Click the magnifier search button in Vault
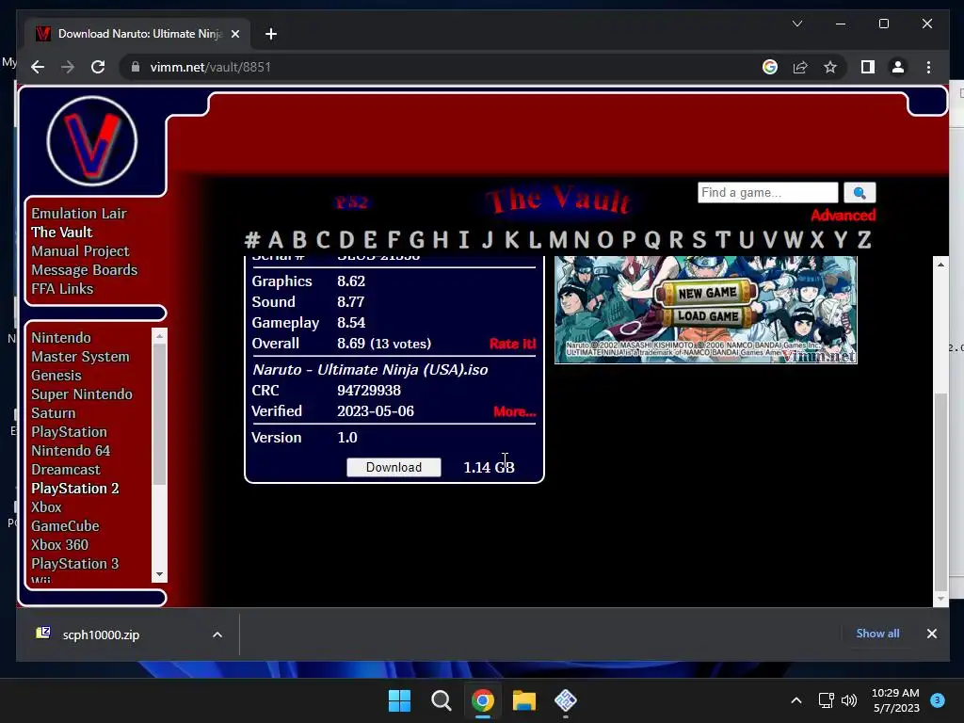This screenshot has width=964, height=723. tap(860, 192)
